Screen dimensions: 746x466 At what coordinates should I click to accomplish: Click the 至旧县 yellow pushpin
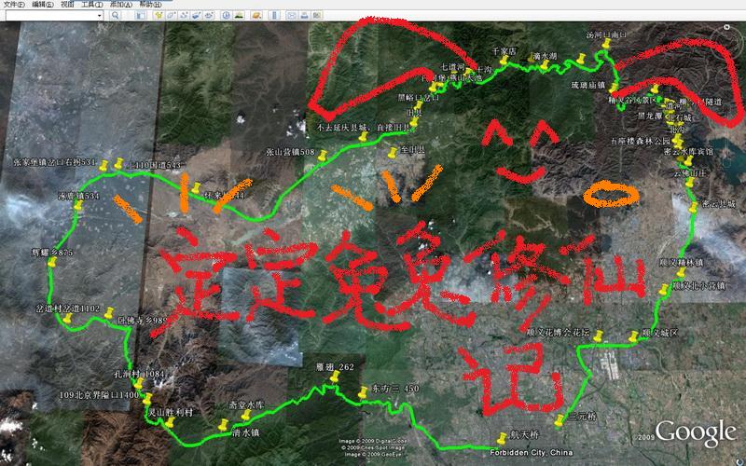[392, 153]
